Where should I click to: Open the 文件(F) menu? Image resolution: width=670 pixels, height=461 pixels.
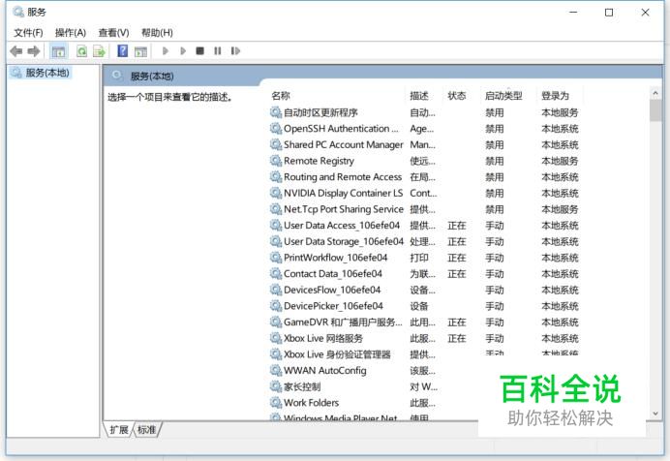[28, 33]
